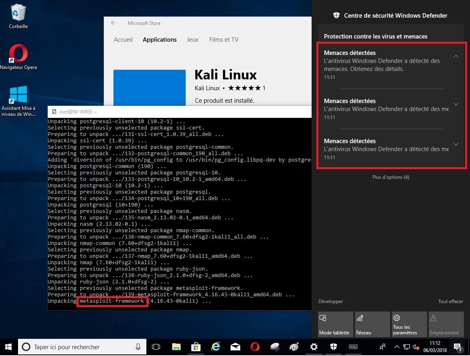The height and width of the screenshot is (356, 470).
Task: Click Plus d'options (4) link
Action: pyautogui.click(x=391, y=177)
